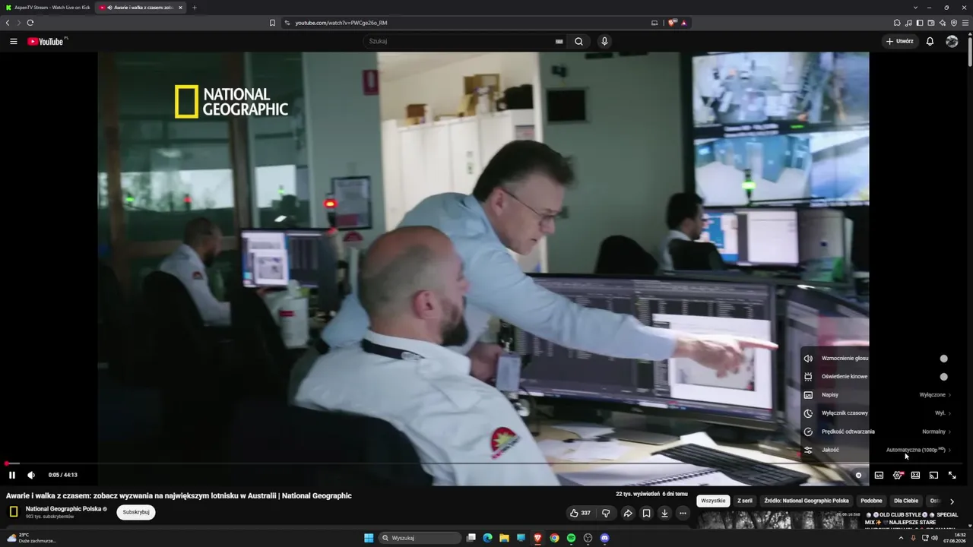
Task: Open more actions ellipsis under video
Action: [x=683, y=513]
